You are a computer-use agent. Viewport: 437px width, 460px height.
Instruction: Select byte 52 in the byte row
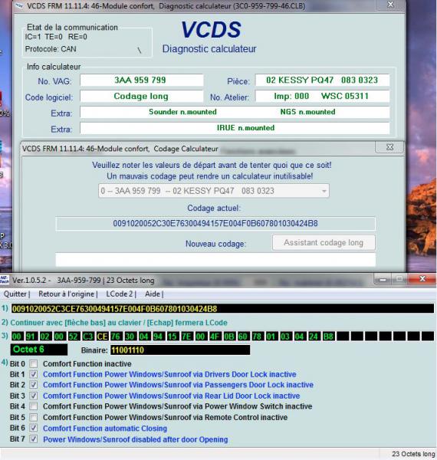tap(74, 337)
